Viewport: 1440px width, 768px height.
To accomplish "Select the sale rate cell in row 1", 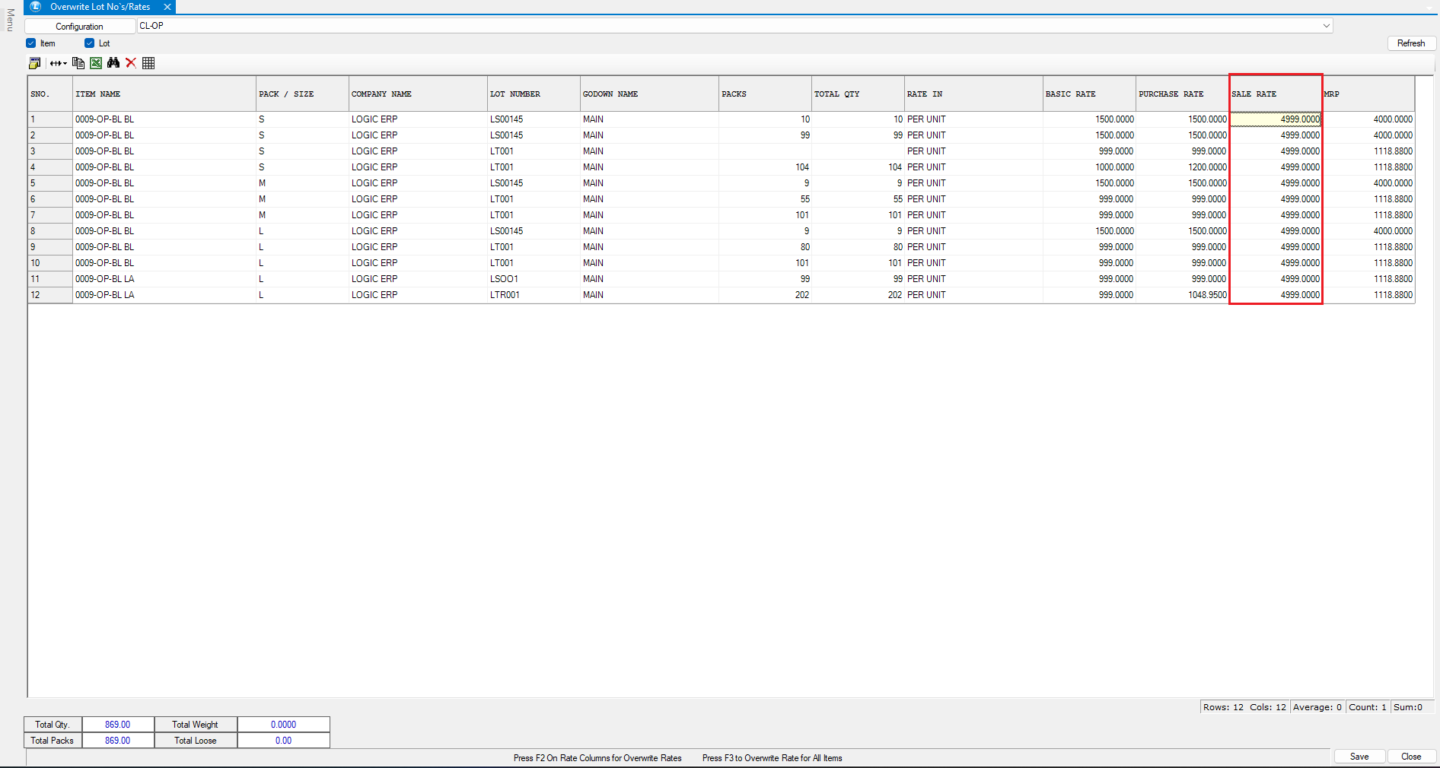I will tap(1276, 119).
